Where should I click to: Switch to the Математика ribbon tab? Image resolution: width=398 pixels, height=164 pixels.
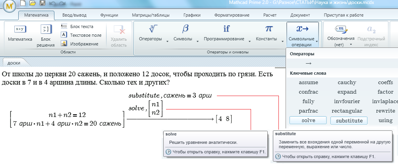click(x=36, y=15)
